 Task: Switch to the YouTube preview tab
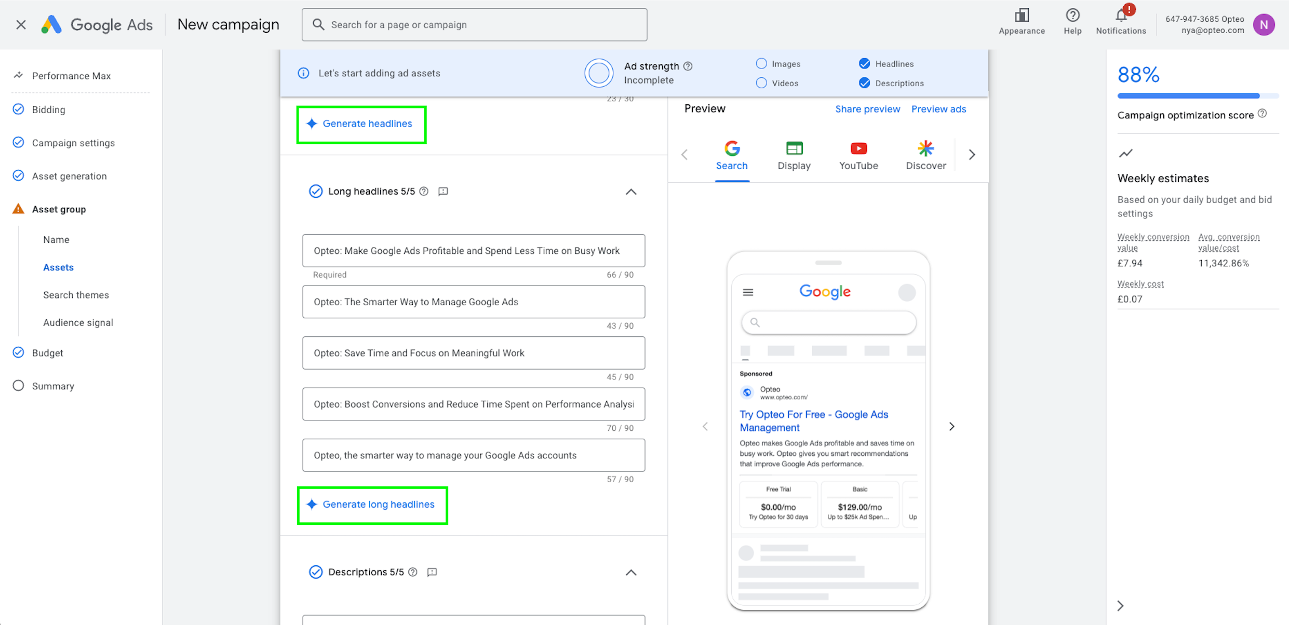click(858, 155)
